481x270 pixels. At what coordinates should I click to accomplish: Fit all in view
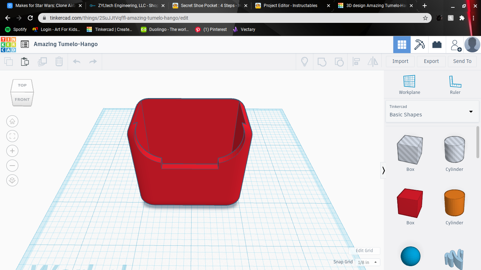click(x=12, y=136)
